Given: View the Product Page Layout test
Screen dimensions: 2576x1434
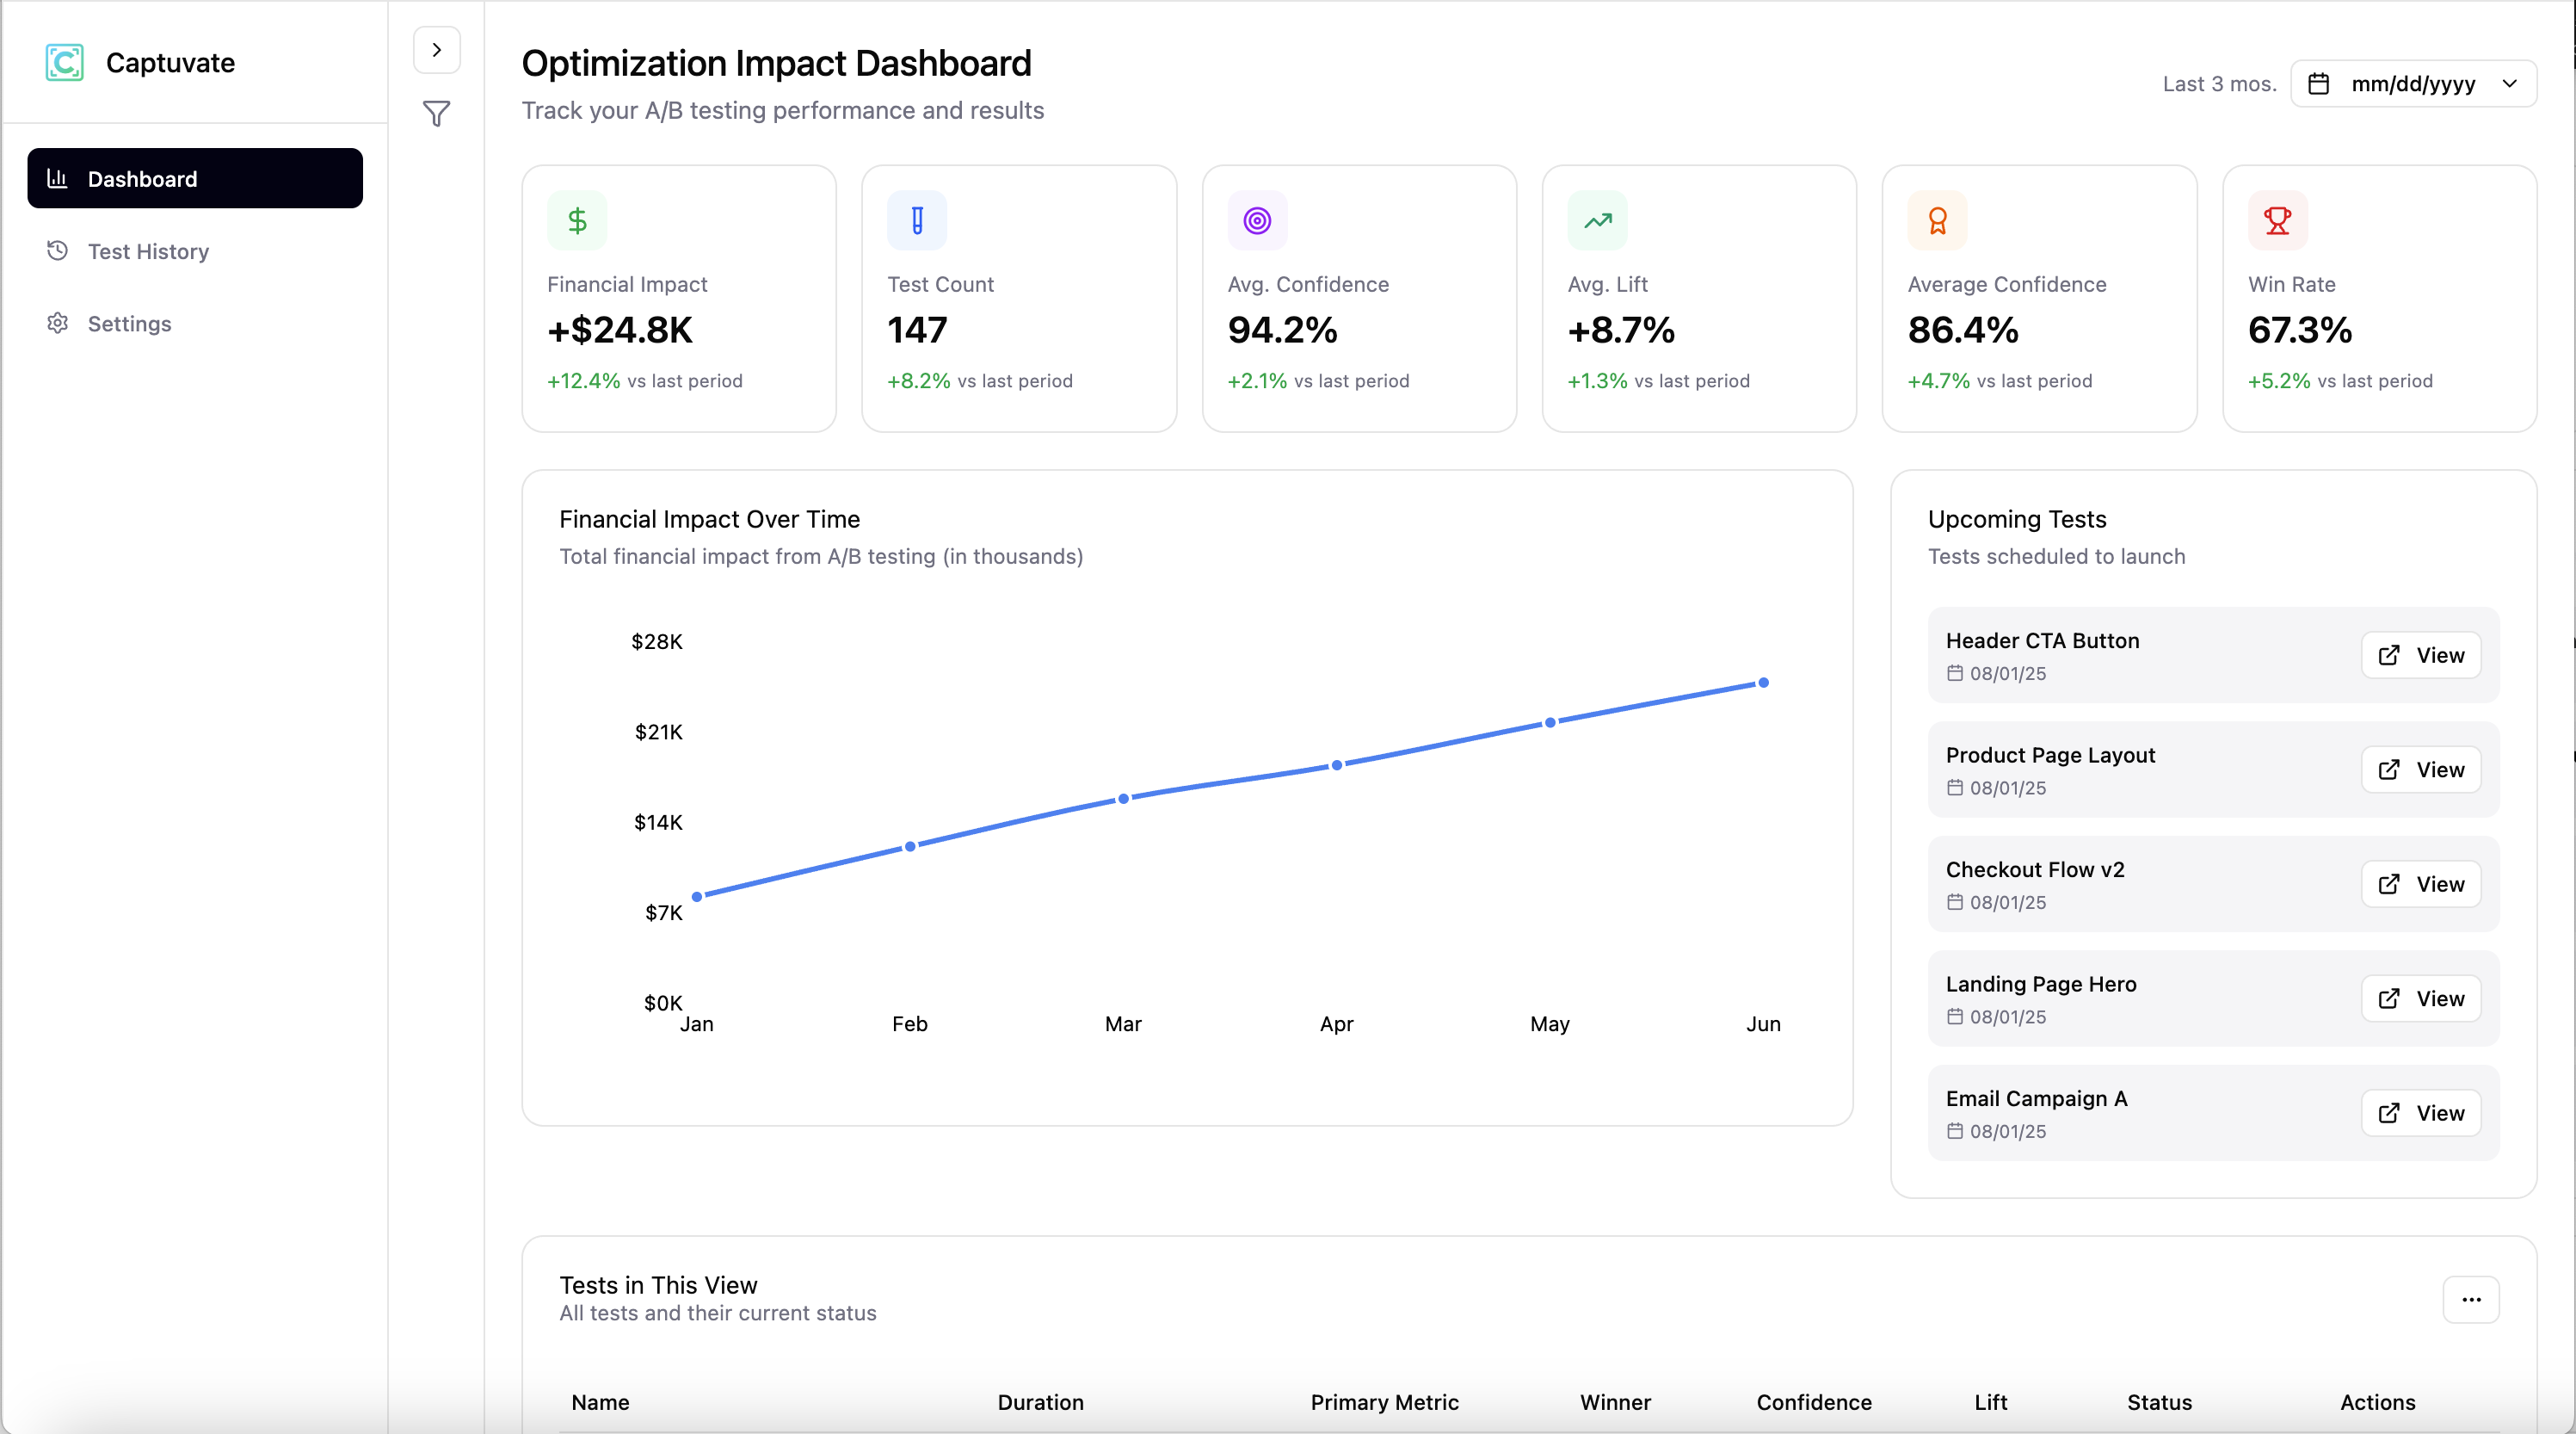Looking at the screenshot, I should point(2420,770).
